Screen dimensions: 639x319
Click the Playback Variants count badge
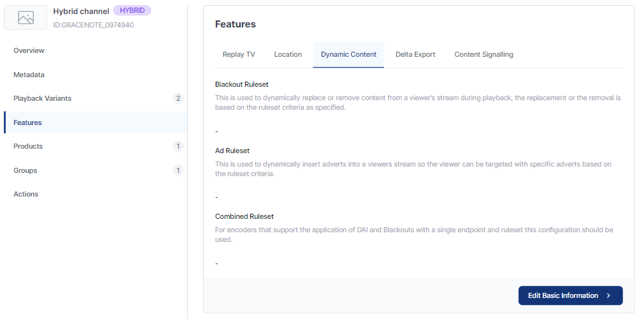(x=178, y=98)
